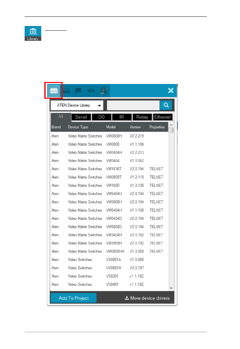
Task: Select the VM0404H device row
Action: coord(109,152)
